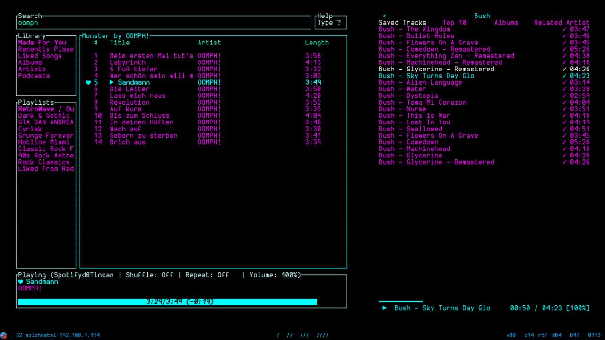The height and width of the screenshot is (340, 605).
Task: Click the four-slash workspace indicator in status bar
Action: point(322,335)
